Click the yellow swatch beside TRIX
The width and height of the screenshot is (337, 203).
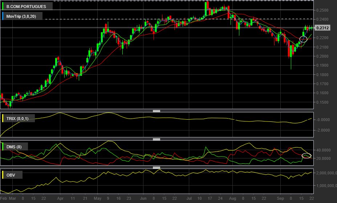(x=3, y=118)
